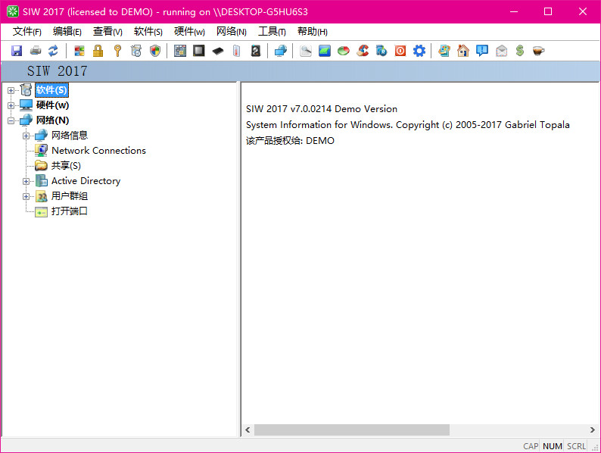Click the open envelope mail icon
The image size is (601, 453).
[x=501, y=51]
